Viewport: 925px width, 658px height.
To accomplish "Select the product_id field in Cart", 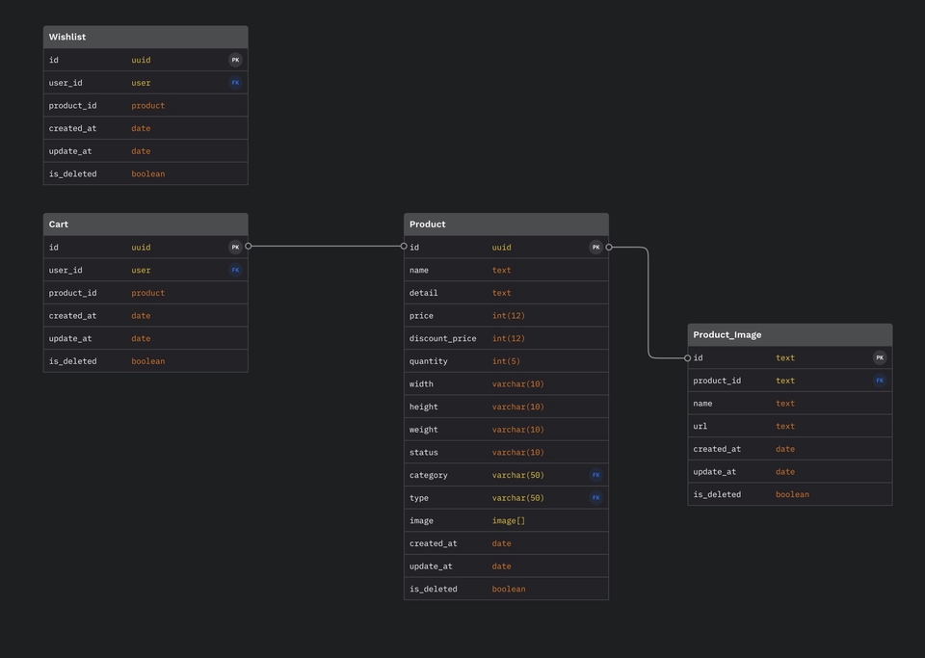I will pyautogui.click(x=145, y=293).
